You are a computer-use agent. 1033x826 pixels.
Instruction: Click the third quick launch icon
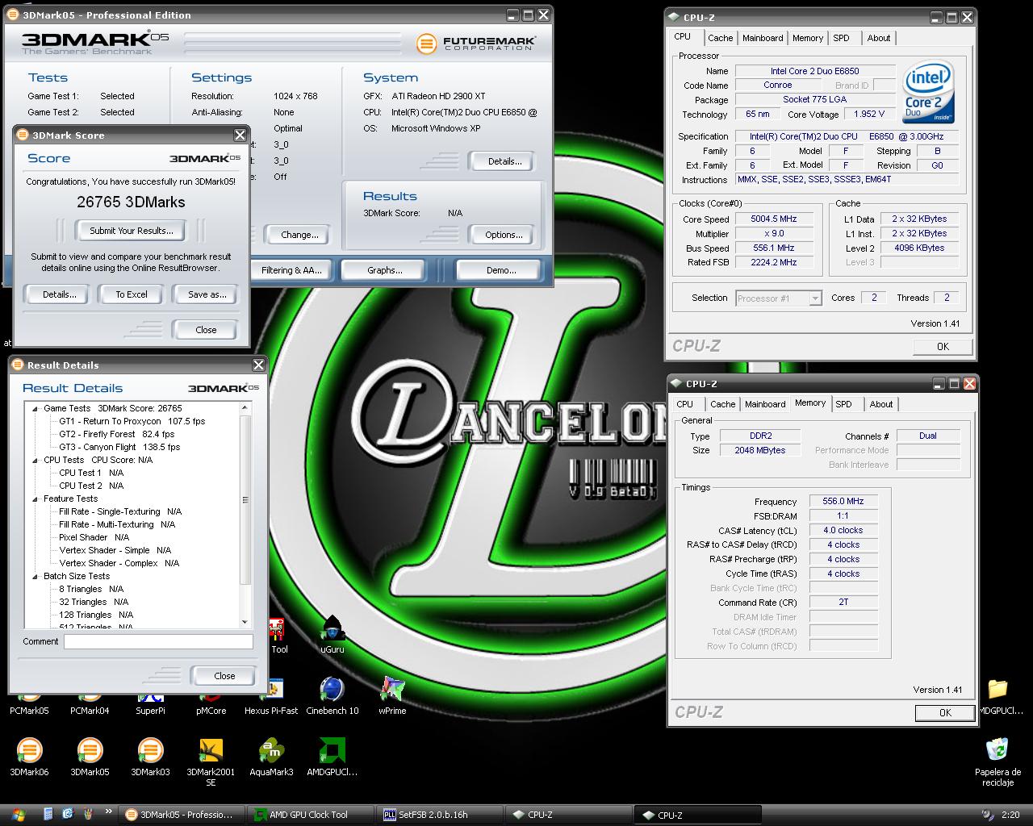coord(87,815)
